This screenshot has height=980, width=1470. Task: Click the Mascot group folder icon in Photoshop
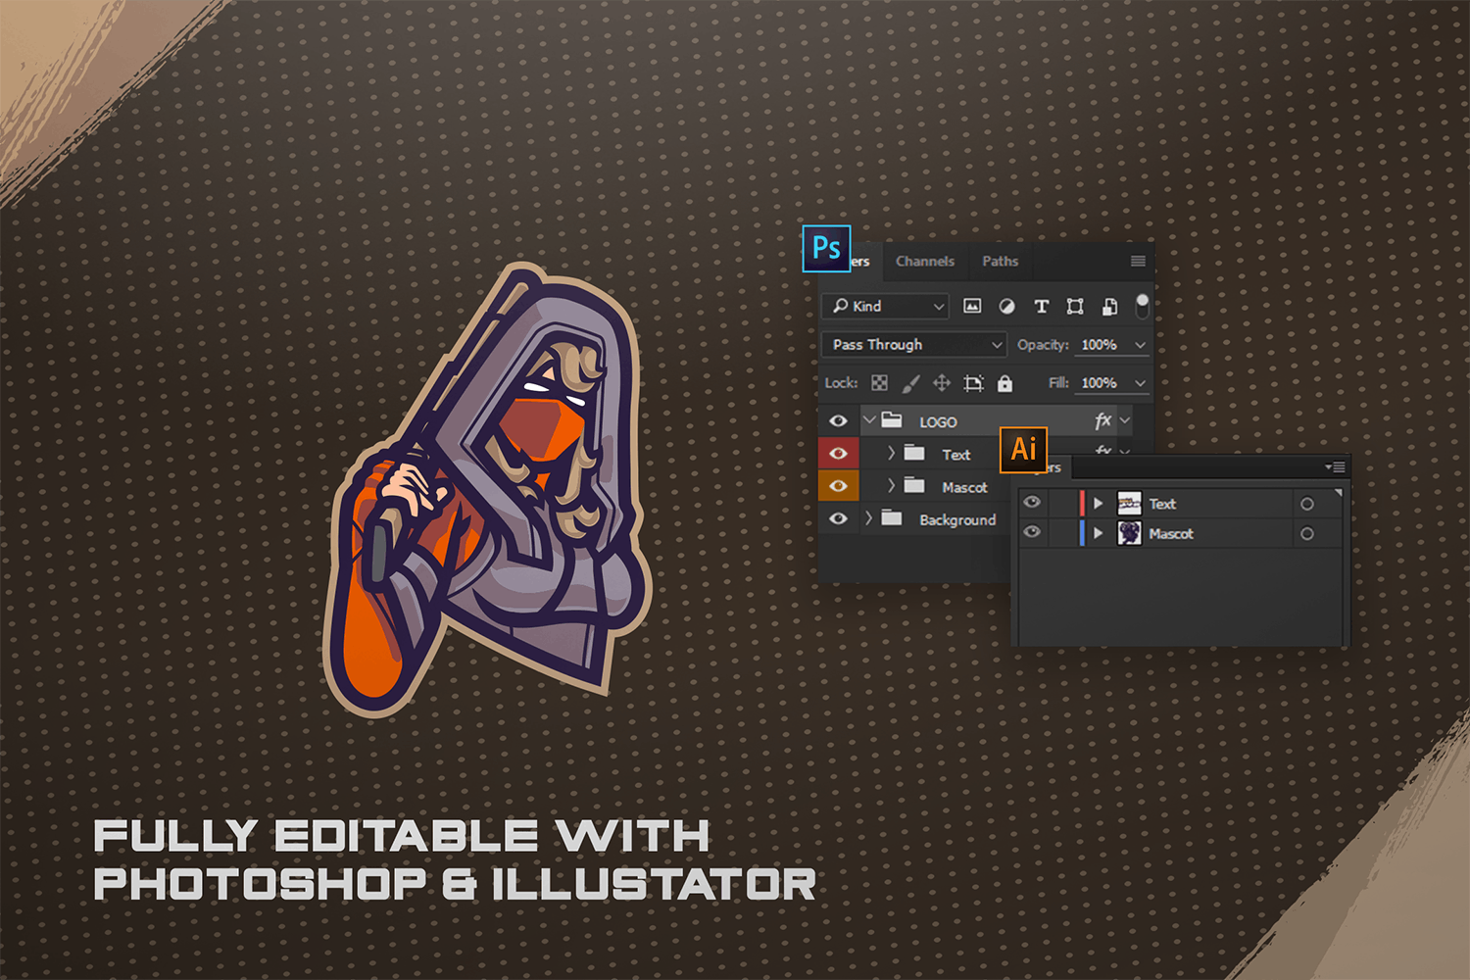(x=914, y=485)
